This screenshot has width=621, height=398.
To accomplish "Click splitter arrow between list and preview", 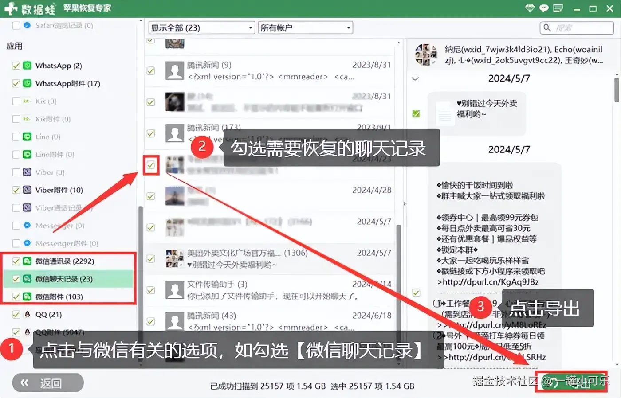I will pos(404,204).
